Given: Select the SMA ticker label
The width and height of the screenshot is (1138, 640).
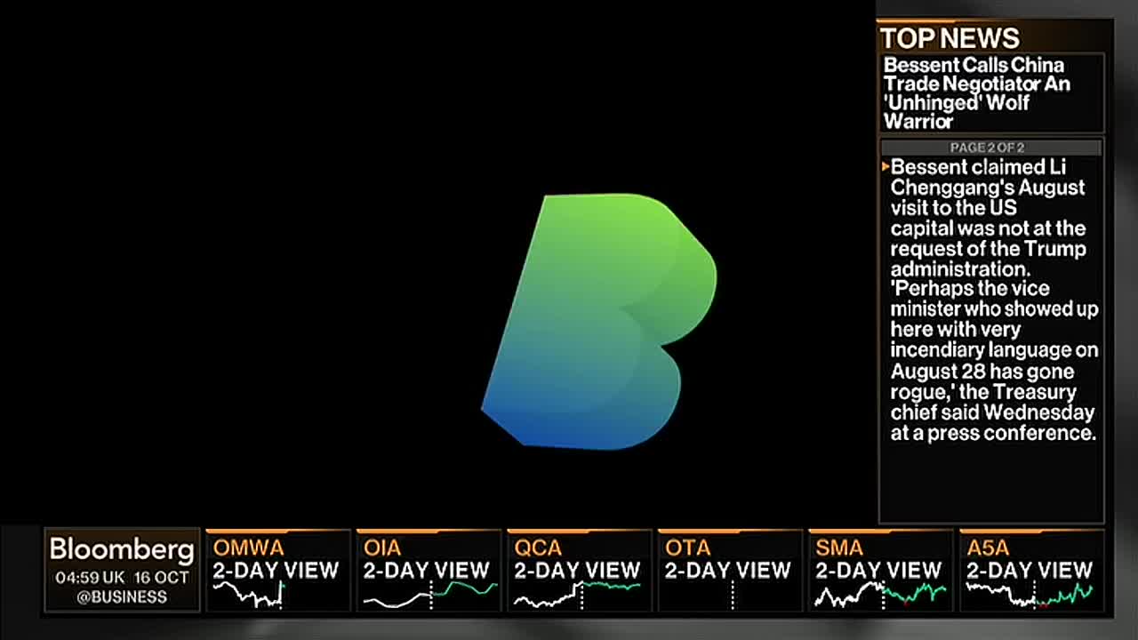Looking at the screenshot, I should (838, 548).
